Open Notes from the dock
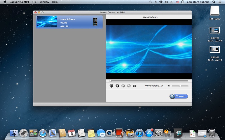This screenshot has height=140, width=225. click(x=91, y=133)
